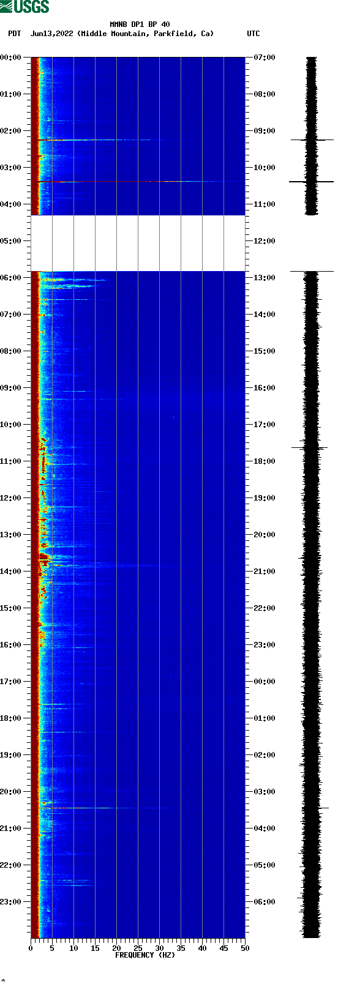Click the 12:00 PDT axis label
Viewport: 338px width, 987px height.
pos(11,498)
